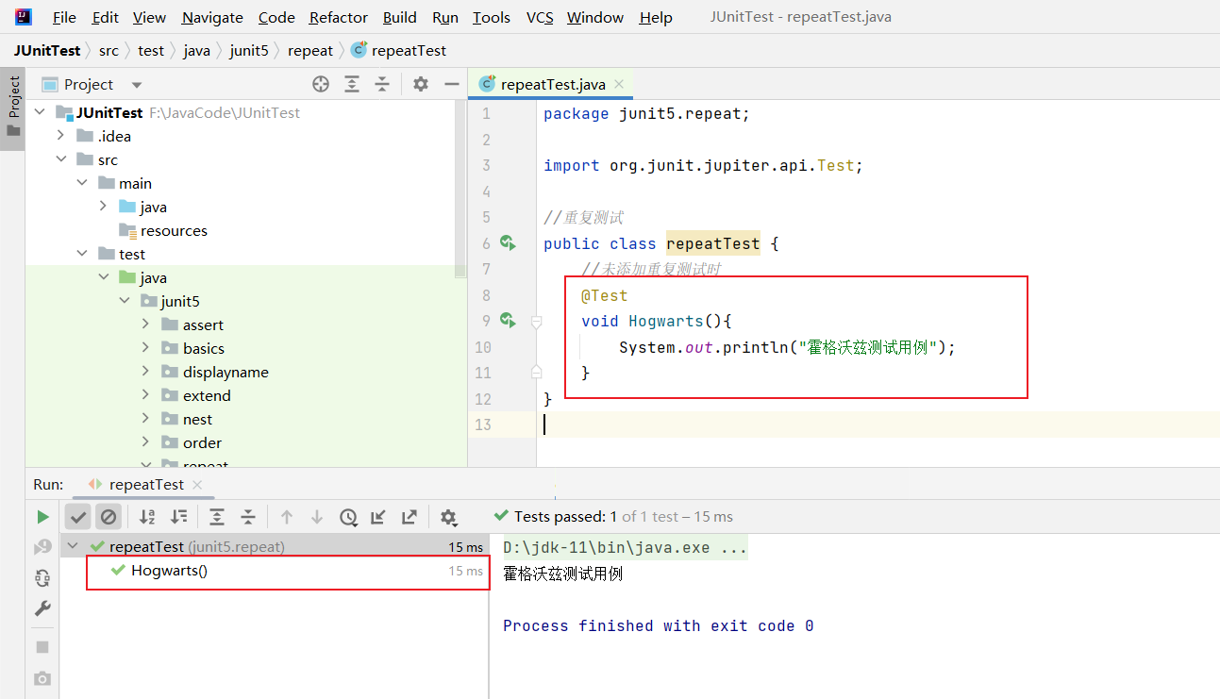Sort test results alphabetically

(147, 517)
